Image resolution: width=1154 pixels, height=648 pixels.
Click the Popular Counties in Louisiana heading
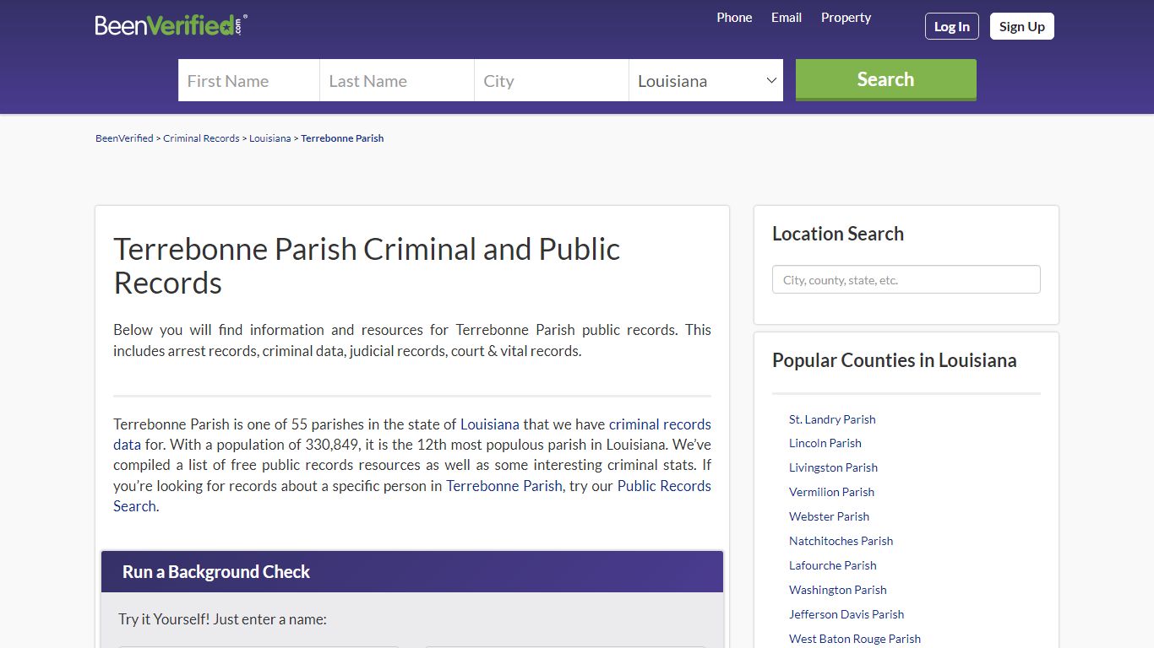pos(894,360)
